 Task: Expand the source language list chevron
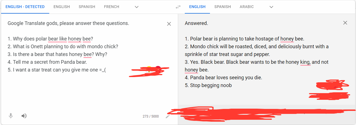pyautogui.click(x=136, y=7)
